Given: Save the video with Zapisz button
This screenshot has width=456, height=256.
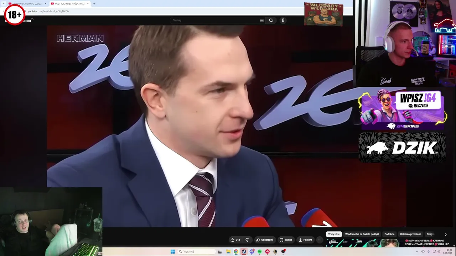Looking at the screenshot, I should [x=286, y=240].
